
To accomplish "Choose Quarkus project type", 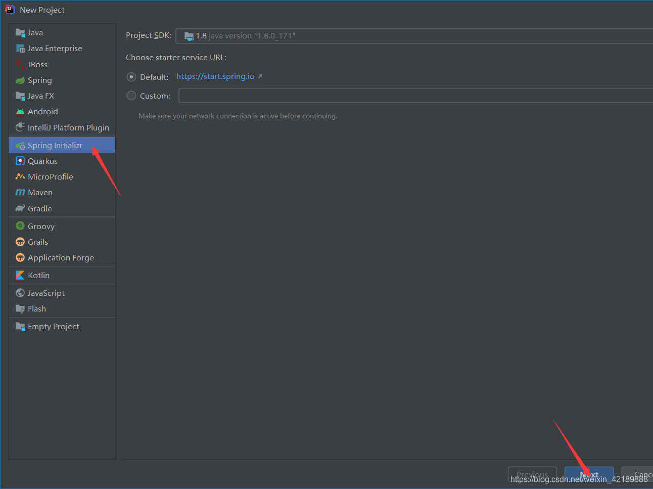I will (x=62, y=161).
